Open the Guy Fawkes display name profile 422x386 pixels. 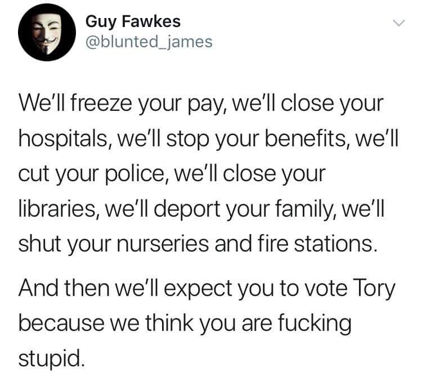tap(133, 21)
